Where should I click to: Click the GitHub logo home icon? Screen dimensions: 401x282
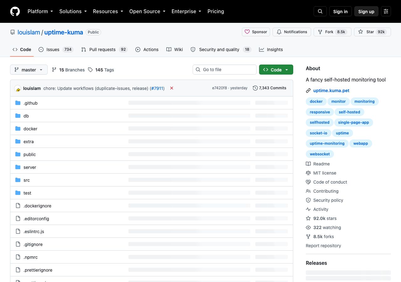[15, 11]
